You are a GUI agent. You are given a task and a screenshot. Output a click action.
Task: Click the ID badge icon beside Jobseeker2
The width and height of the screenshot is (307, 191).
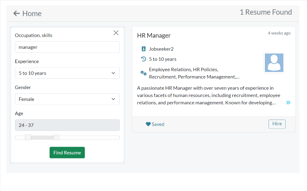[144, 49]
